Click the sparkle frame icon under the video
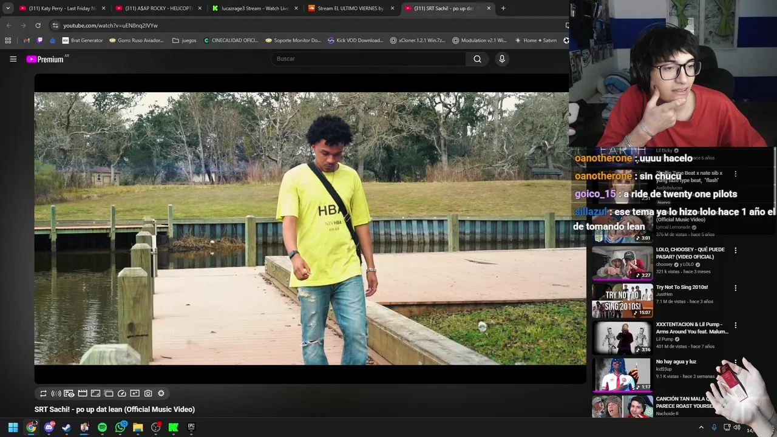The image size is (777, 437). (135, 393)
